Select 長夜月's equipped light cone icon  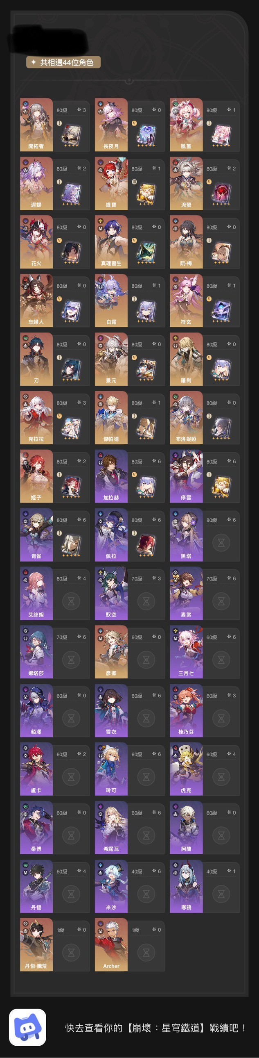click(x=146, y=135)
